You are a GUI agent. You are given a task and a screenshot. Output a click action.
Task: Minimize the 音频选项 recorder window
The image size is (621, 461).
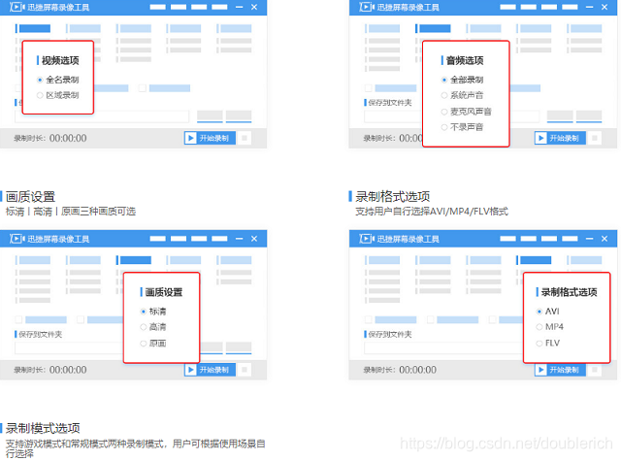(x=589, y=7)
